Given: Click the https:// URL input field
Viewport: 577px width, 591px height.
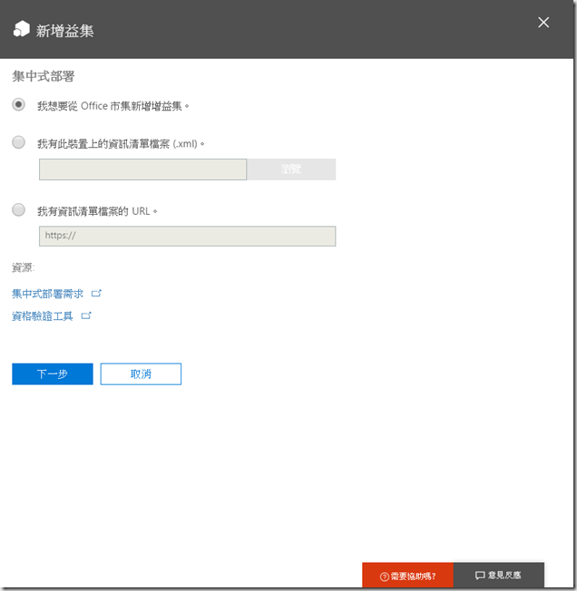Looking at the screenshot, I should click(x=187, y=237).
